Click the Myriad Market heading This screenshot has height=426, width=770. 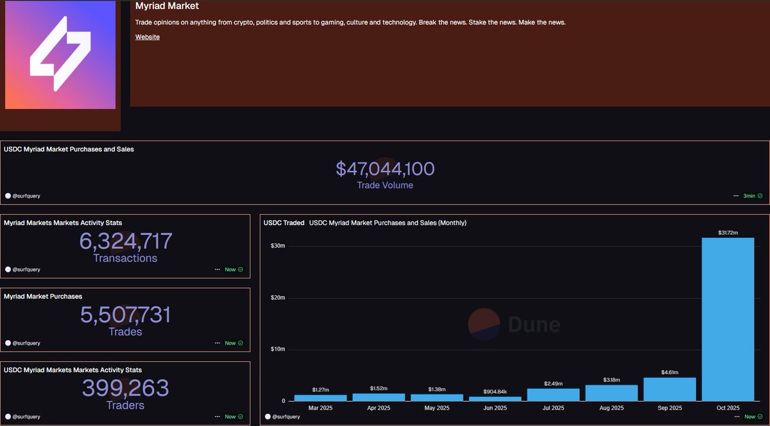pos(167,6)
